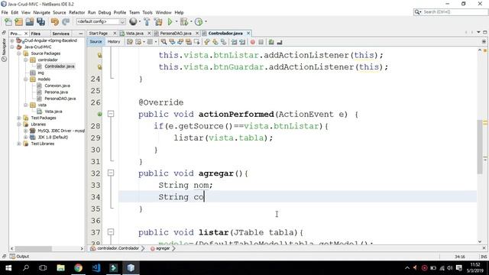The height and width of the screenshot is (275, 489).
Task: Minimize the Projects panel with the dash button
Action: (81, 34)
